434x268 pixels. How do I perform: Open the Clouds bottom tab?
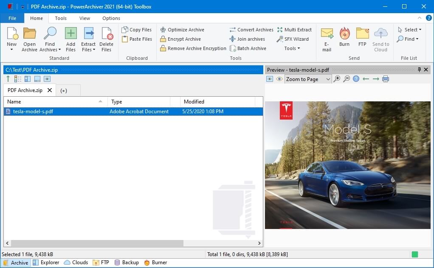76,262
